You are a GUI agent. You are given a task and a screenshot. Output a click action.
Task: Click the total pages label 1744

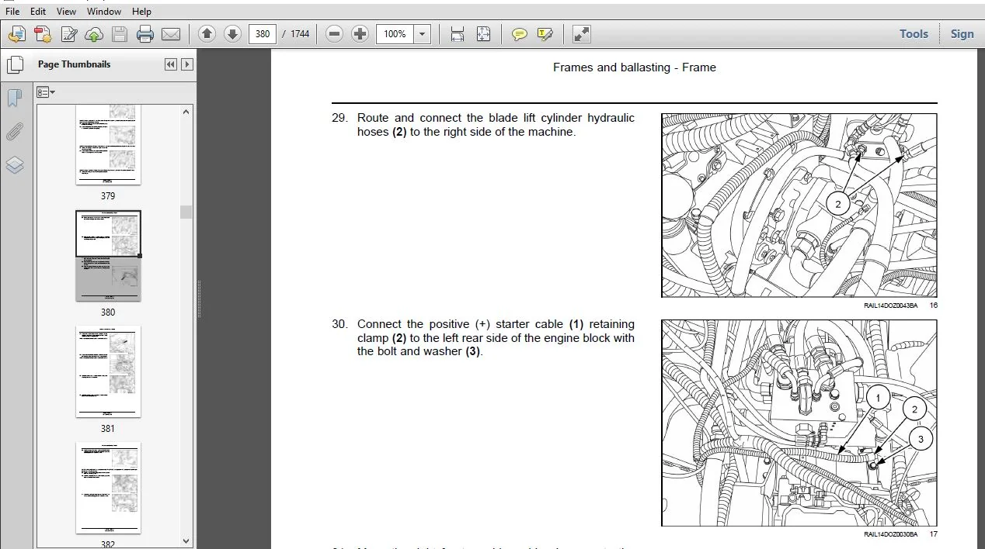pyautogui.click(x=300, y=34)
